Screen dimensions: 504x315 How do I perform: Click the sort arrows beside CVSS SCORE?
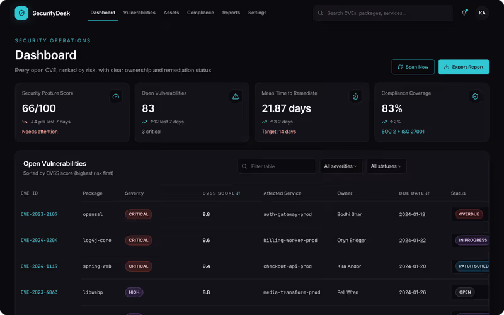(x=238, y=193)
